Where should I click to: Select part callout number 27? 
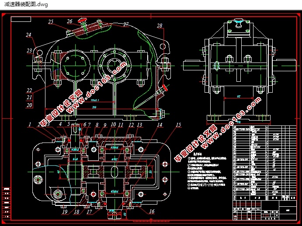[x=126, y=24]
